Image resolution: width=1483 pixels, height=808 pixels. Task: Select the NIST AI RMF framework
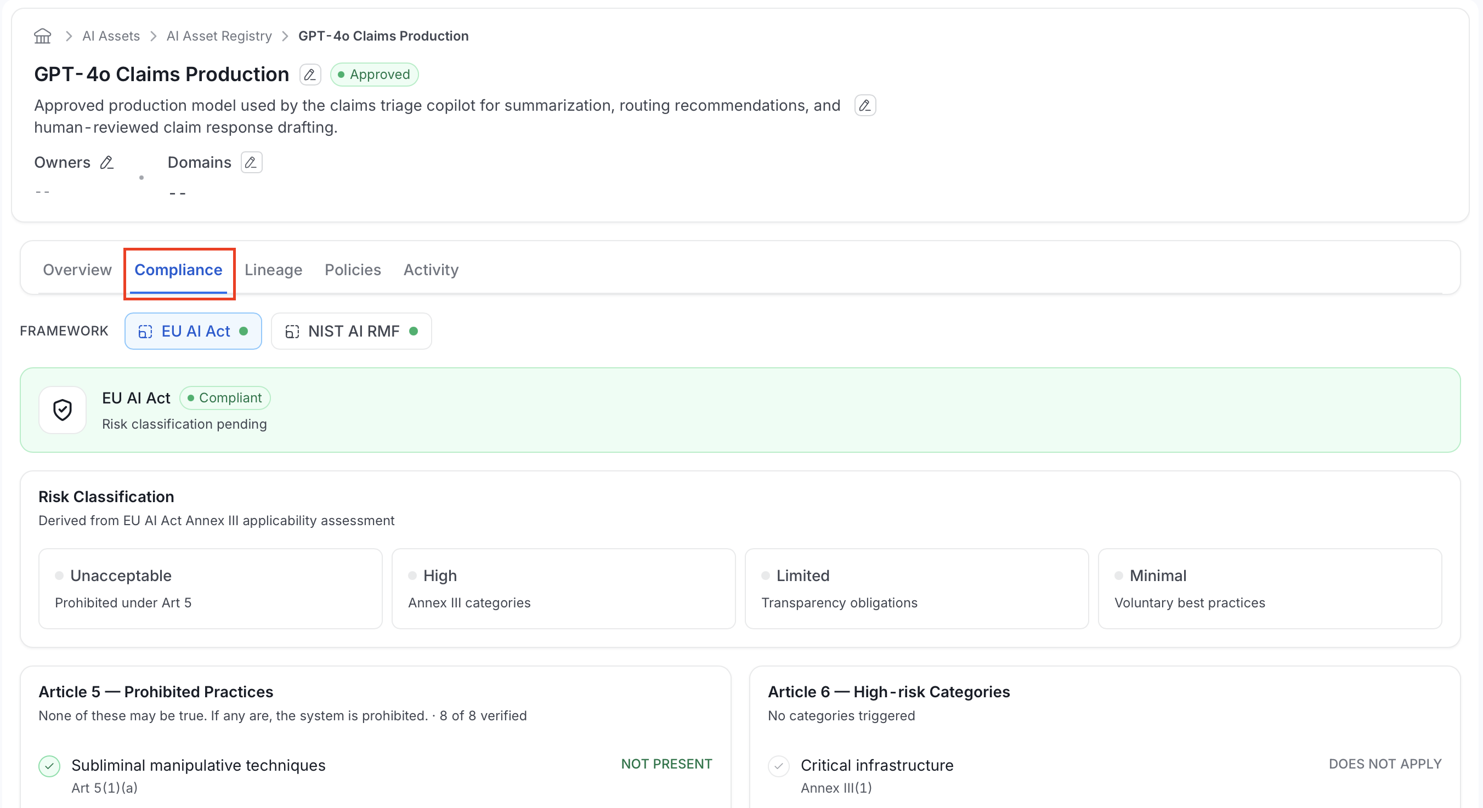pos(351,332)
